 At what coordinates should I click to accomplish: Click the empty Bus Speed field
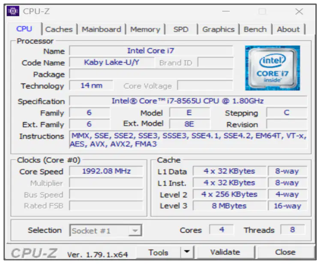106,194
